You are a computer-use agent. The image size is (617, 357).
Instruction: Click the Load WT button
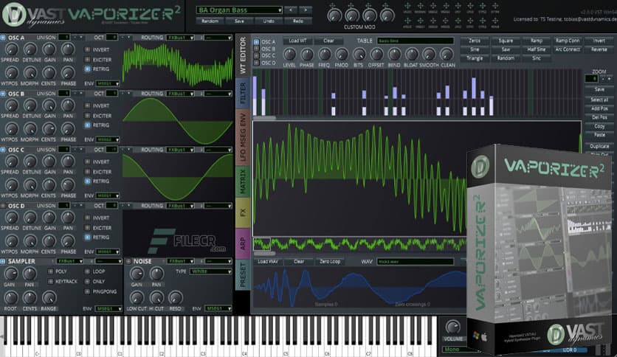click(298, 41)
